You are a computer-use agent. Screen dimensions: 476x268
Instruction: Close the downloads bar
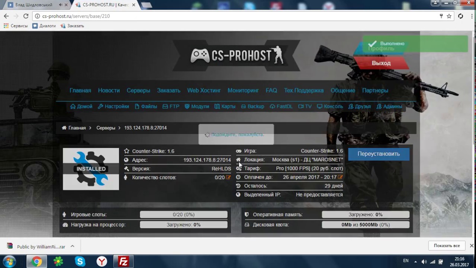pos(472,246)
